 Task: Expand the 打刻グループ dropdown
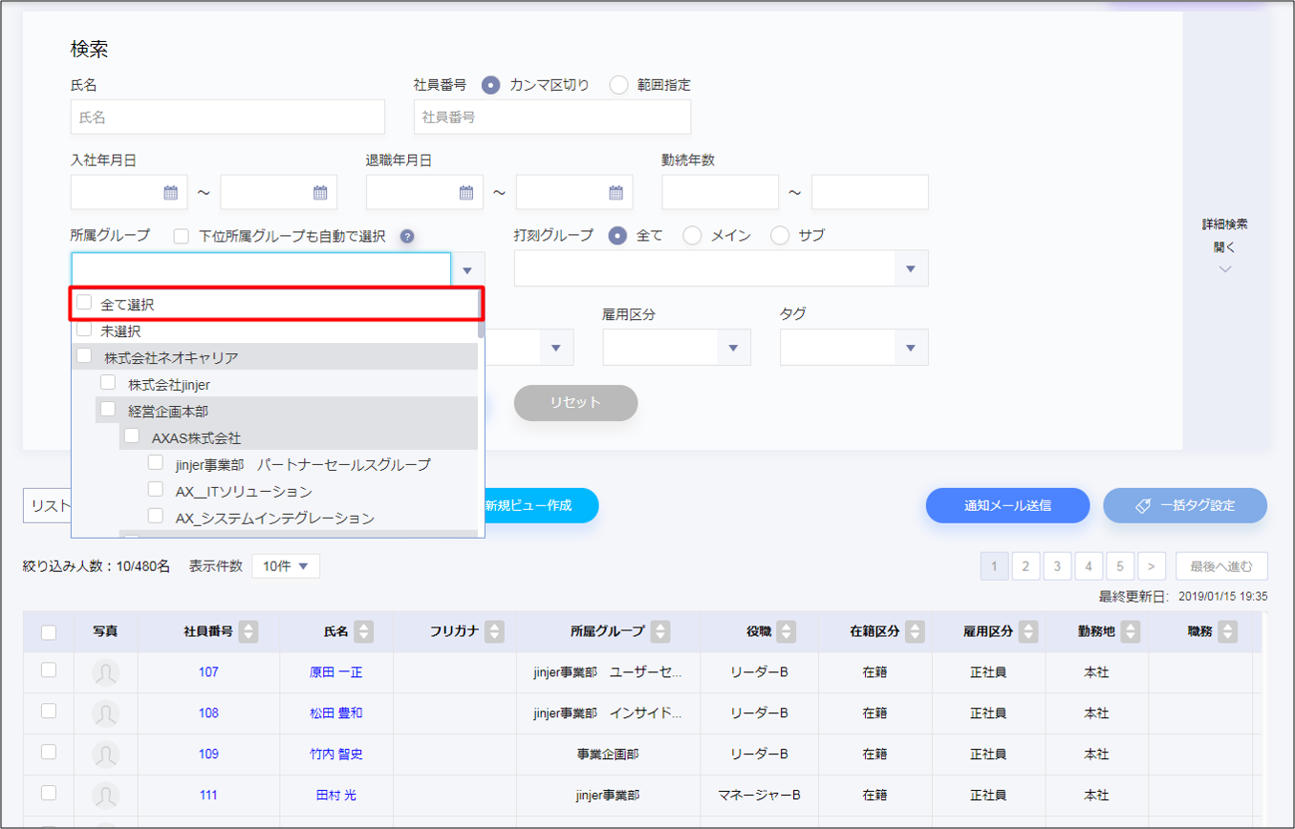pyautogui.click(x=911, y=269)
